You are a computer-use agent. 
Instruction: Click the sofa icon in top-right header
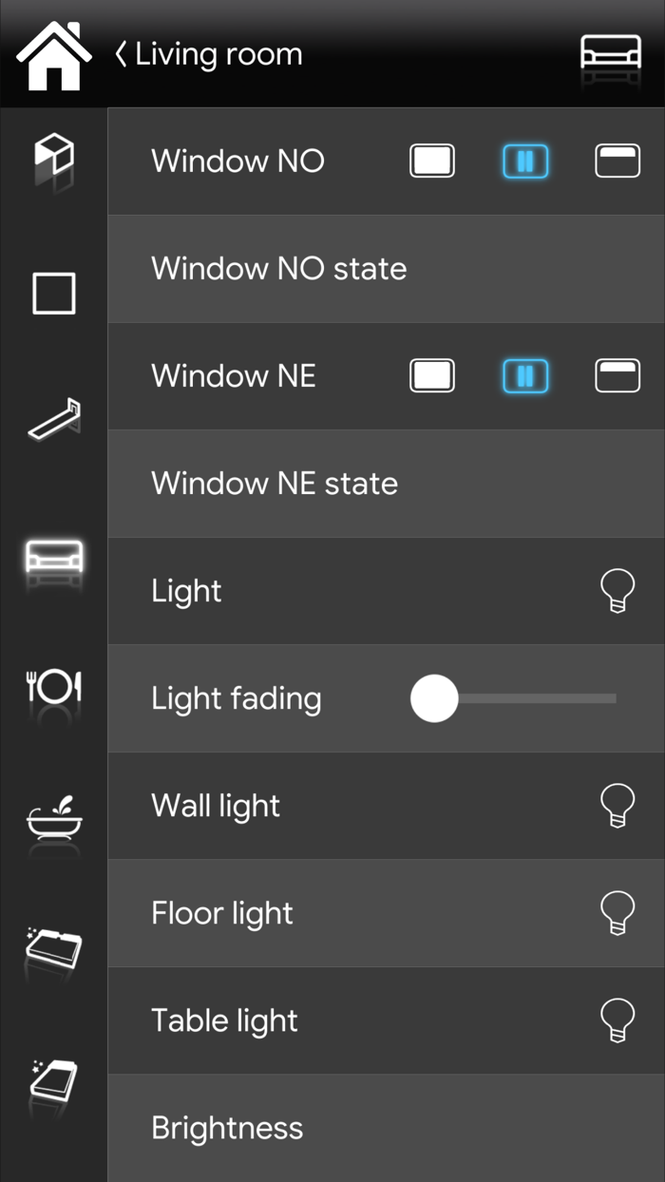pyautogui.click(x=611, y=54)
